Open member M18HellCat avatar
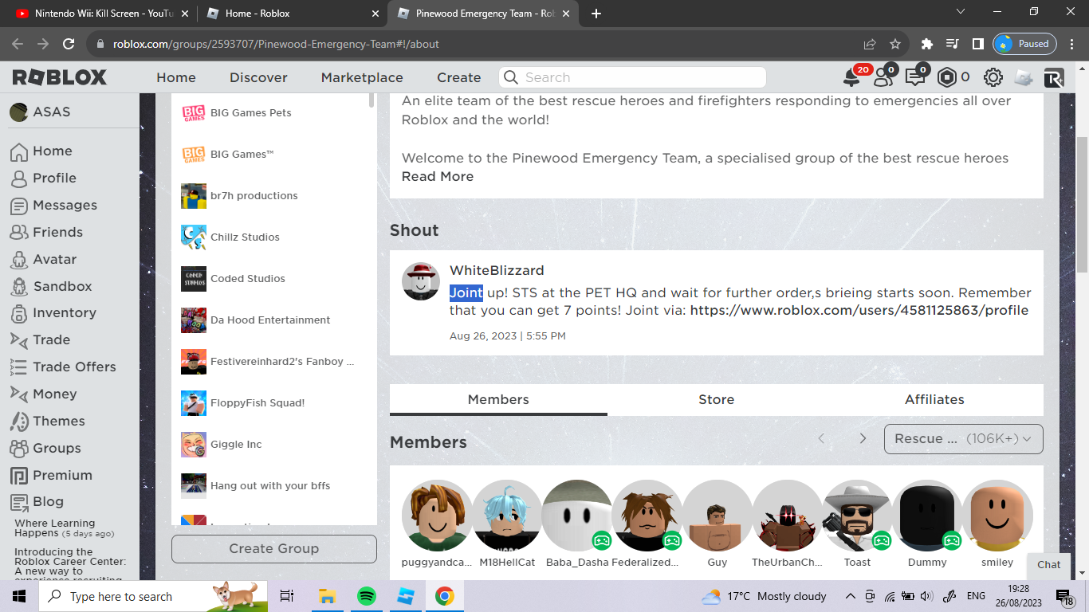Screen dimensions: 1089x612 (507, 516)
